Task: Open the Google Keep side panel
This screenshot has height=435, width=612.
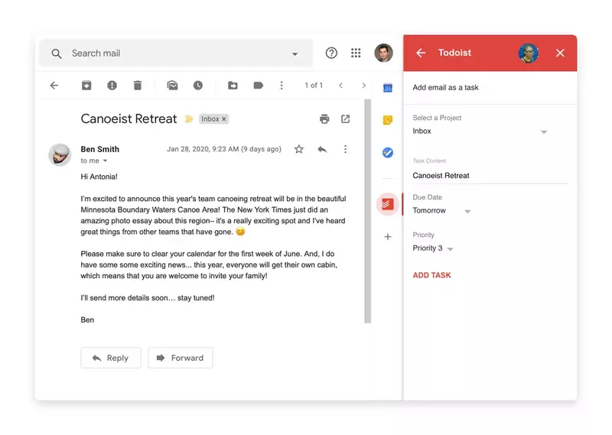Action: pyautogui.click(x=388, y=120)
